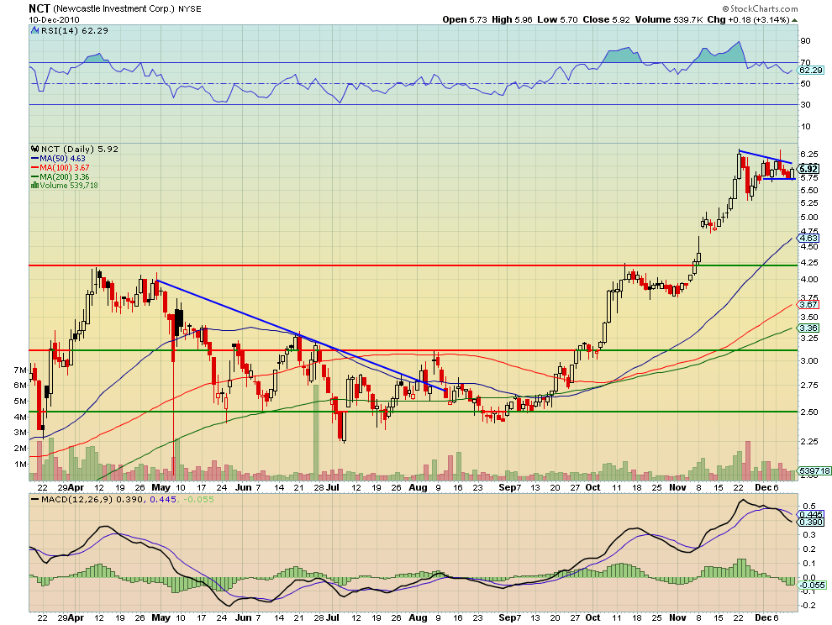This screenshot has height=625, width=832.
Task: Click the 4.25 price axis label
Action: [808, 262]
